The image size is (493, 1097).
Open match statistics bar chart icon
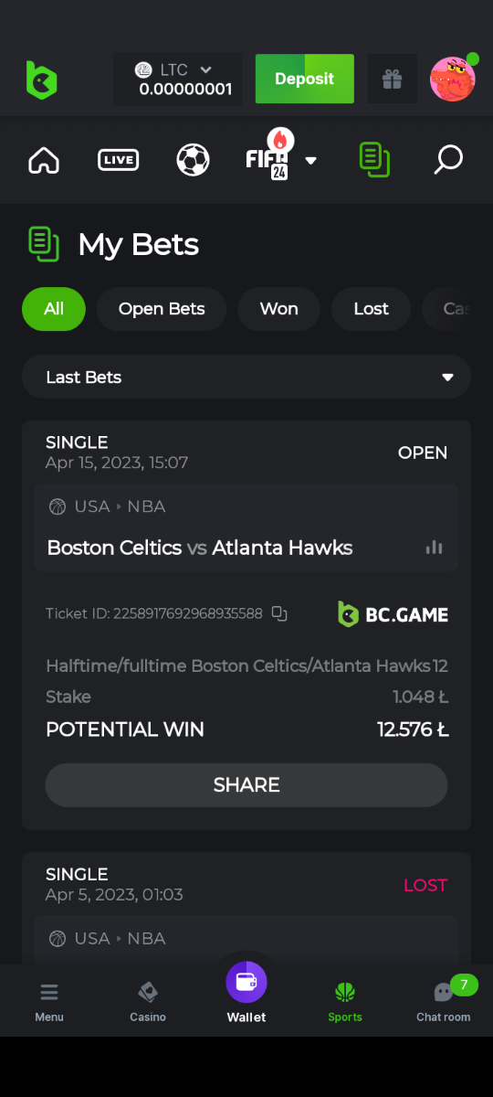click(x=435, y=548)
